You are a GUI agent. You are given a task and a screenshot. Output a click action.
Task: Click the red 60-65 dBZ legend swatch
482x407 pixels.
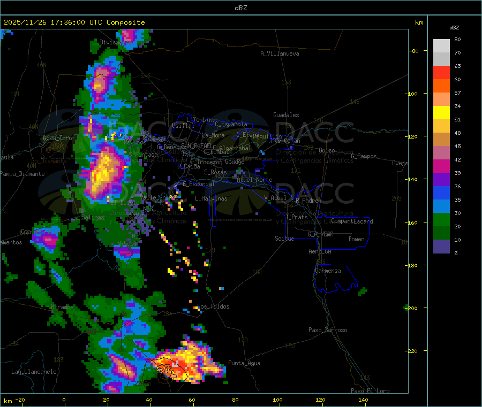(441, 72)
